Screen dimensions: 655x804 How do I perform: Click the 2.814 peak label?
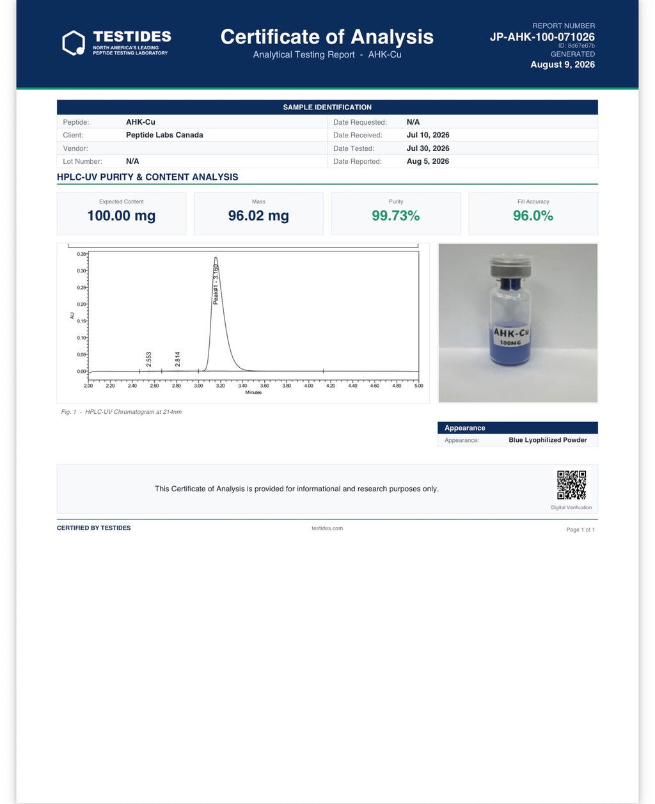pos(178,359)
